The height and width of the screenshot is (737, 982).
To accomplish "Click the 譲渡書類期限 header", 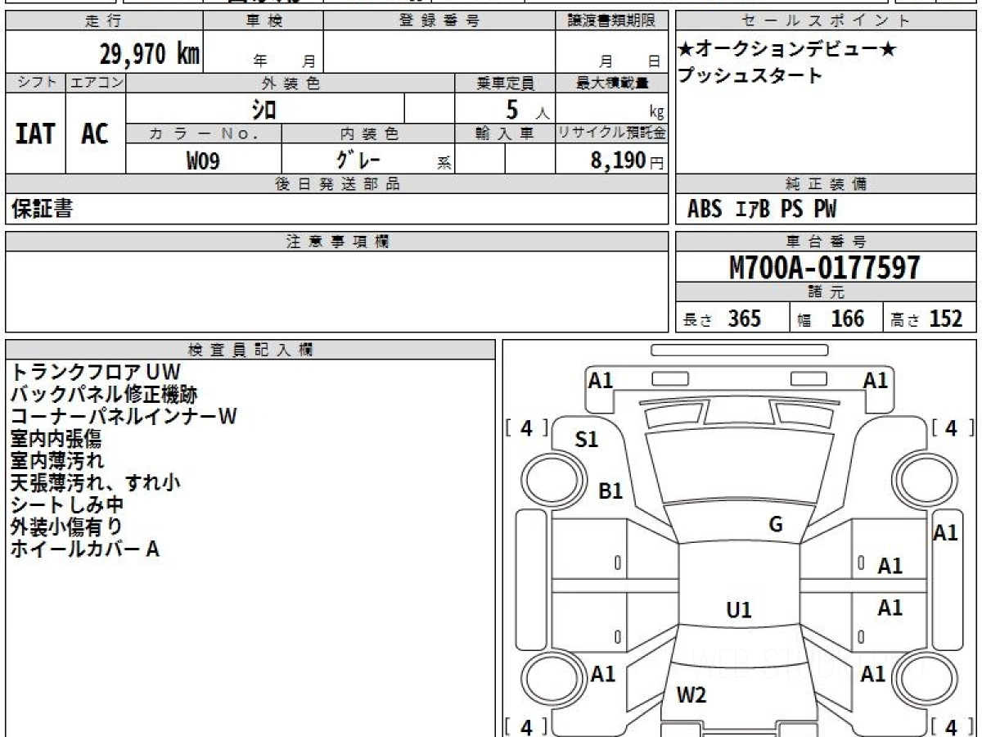I will 612,21.
